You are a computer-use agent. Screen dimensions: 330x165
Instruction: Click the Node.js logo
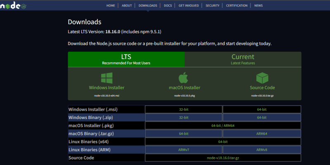13,5
